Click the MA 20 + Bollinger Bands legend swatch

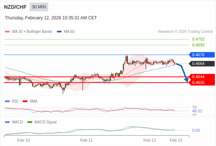(7, 32)
